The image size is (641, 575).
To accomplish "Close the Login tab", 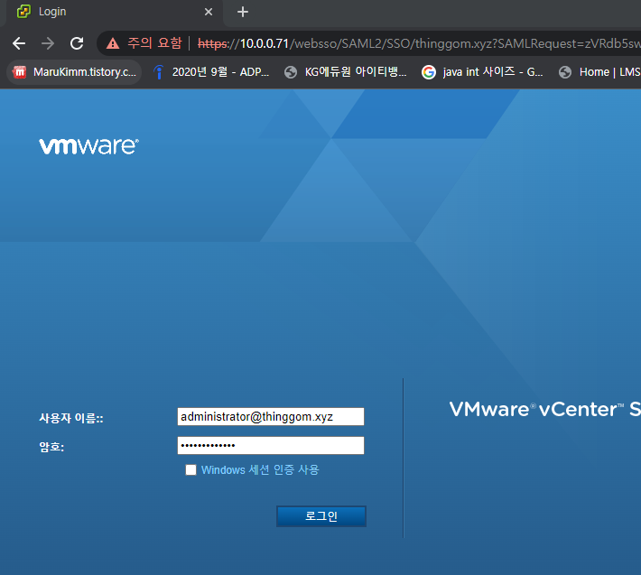I will tap(209, 12).
